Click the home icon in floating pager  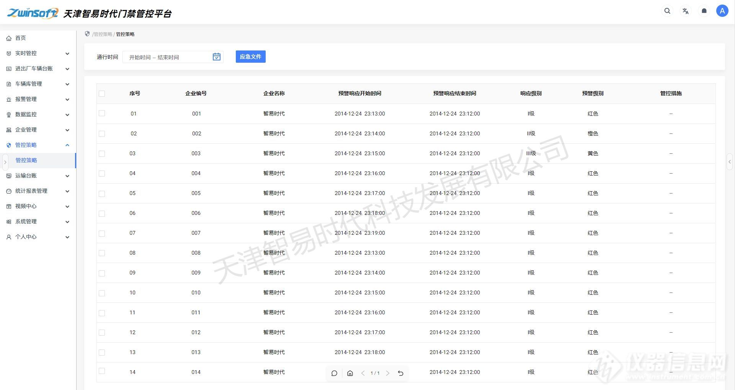click(x=350, y=373)
